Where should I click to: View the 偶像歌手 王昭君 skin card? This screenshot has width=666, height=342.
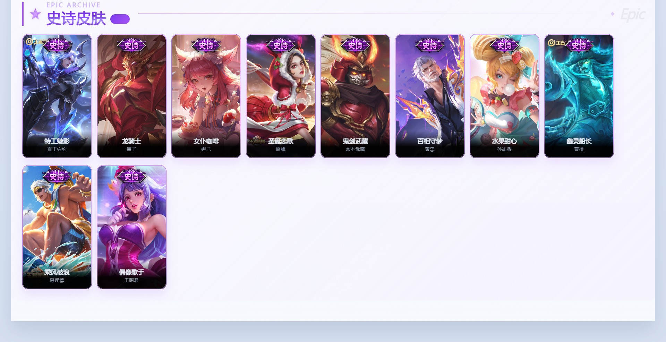coord(131,227)
